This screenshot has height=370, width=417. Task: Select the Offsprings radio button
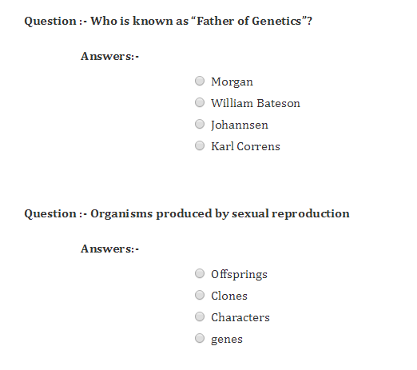[200, 273]
